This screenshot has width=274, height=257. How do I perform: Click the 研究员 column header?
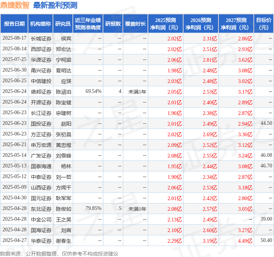point(63,24)
